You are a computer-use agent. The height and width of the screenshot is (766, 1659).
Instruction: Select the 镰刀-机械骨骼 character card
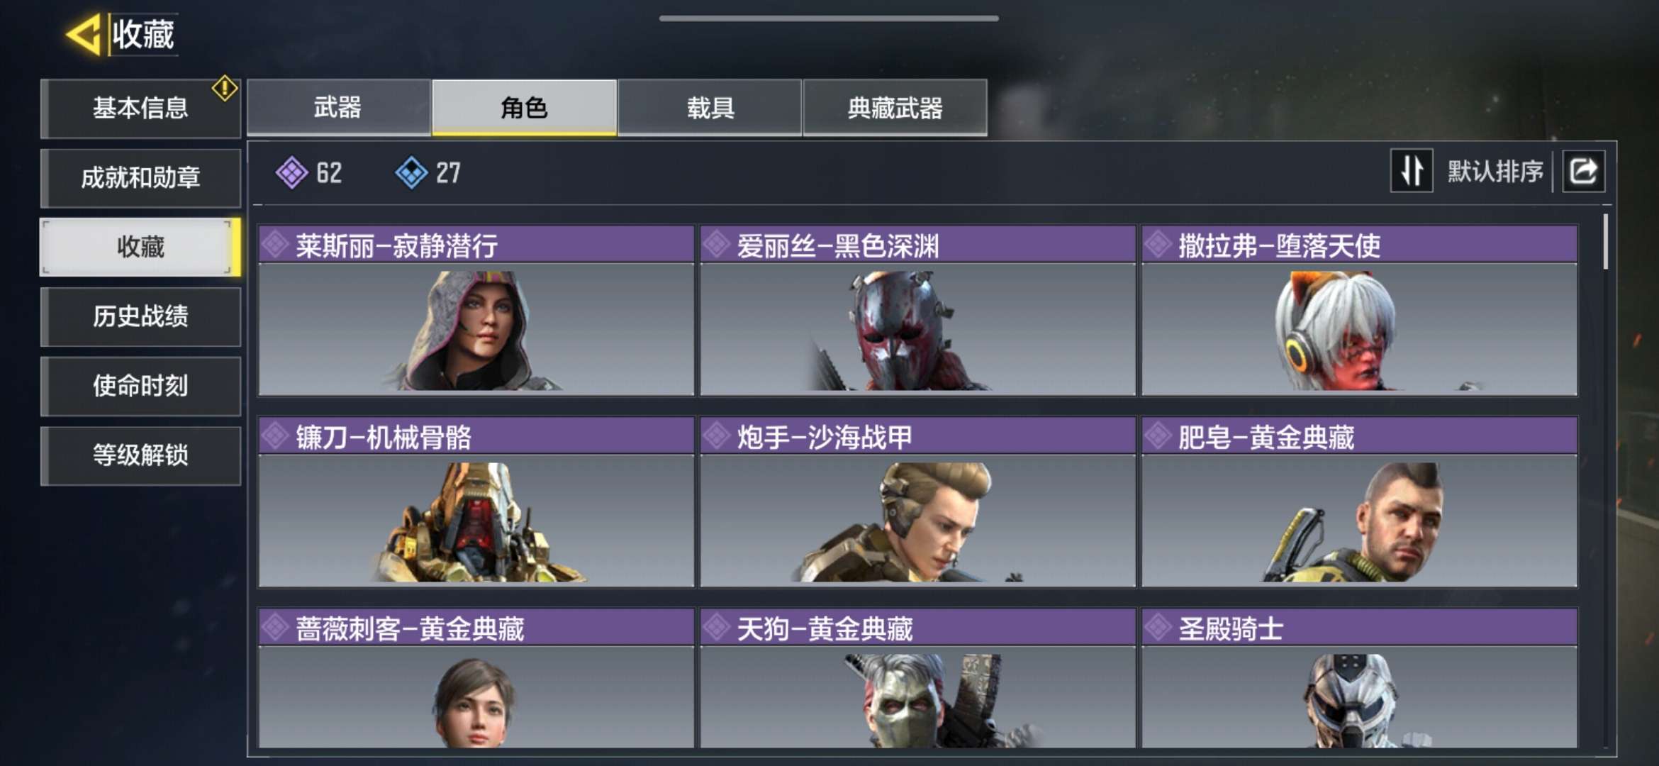[476, 502]
